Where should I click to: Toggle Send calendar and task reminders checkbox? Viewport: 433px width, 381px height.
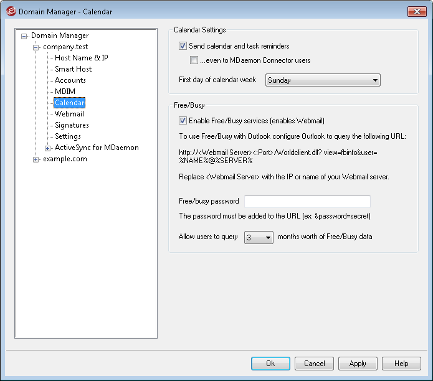tap(183, 46)
